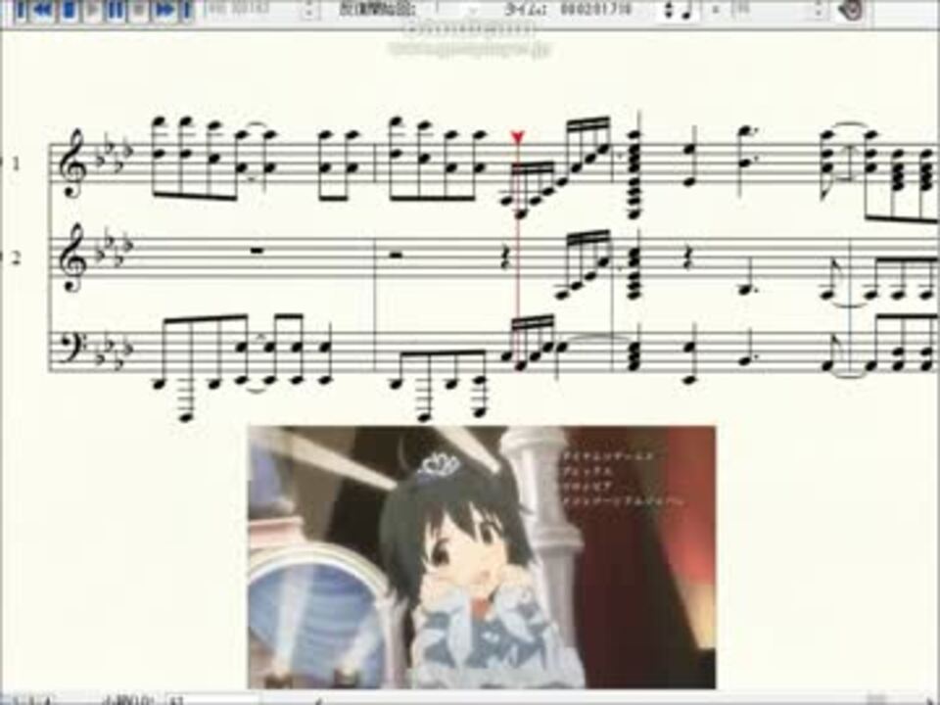
Task: Click the measure counter stepper arrows
Action: (309, 10)
